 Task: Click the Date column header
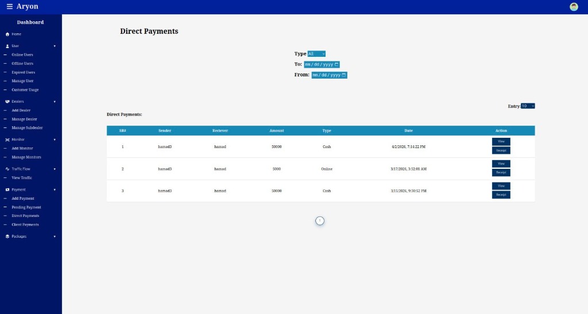(x=409, y=131)
